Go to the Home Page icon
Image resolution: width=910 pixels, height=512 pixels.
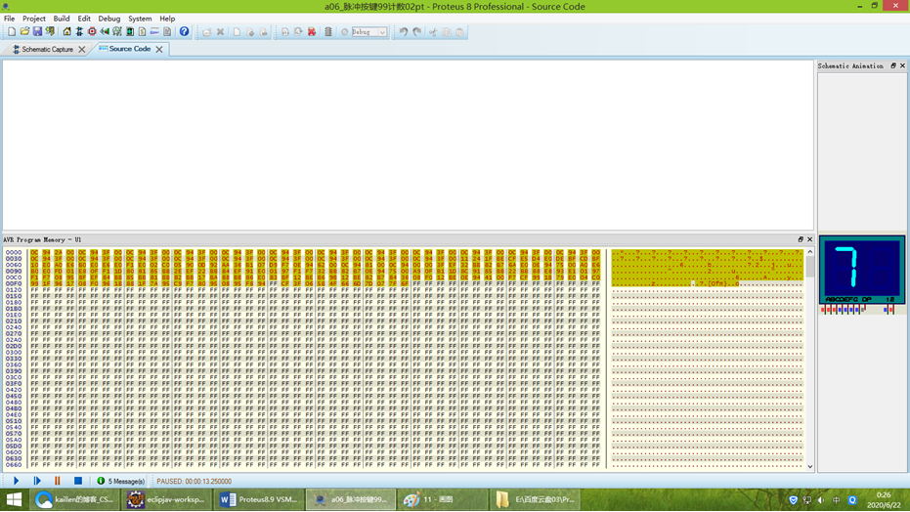(x=66, y=32)
